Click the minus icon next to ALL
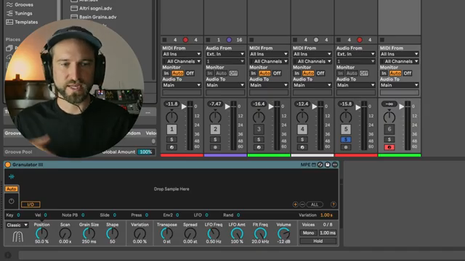Screen dimensions: 465x261 tap(302, 204)
